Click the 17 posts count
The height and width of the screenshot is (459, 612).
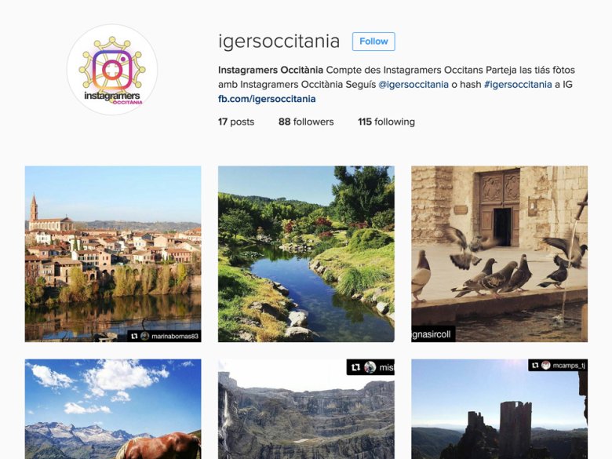tap(236, 122)
